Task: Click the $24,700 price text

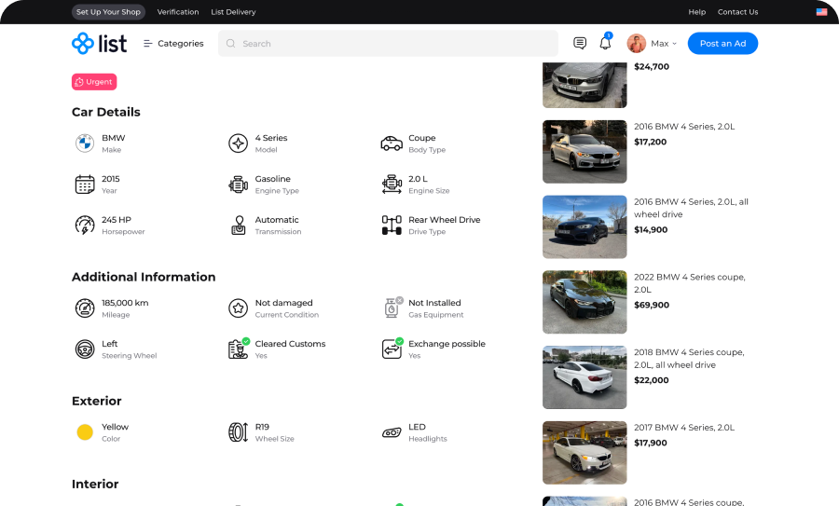Action: pyautogui.click(x=652, y=67)
